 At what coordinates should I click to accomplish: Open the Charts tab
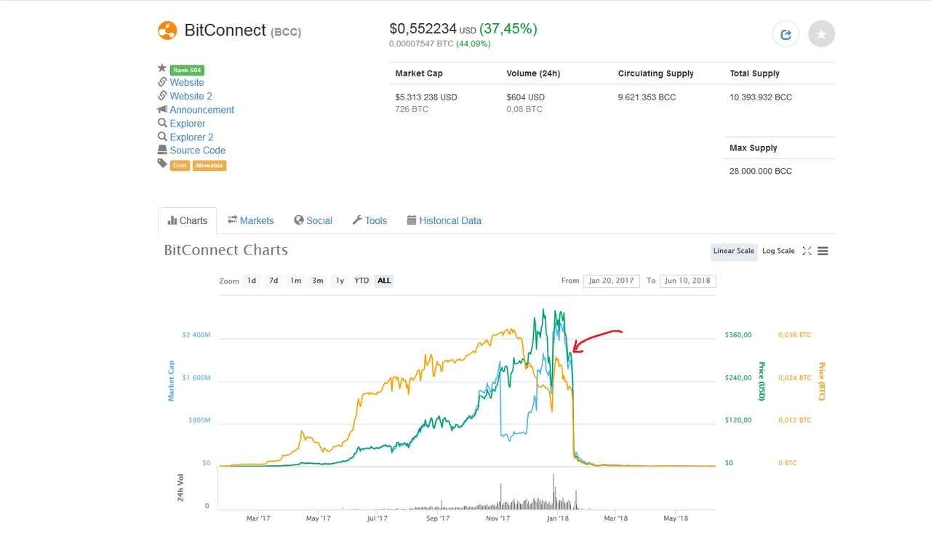point(188,220)
